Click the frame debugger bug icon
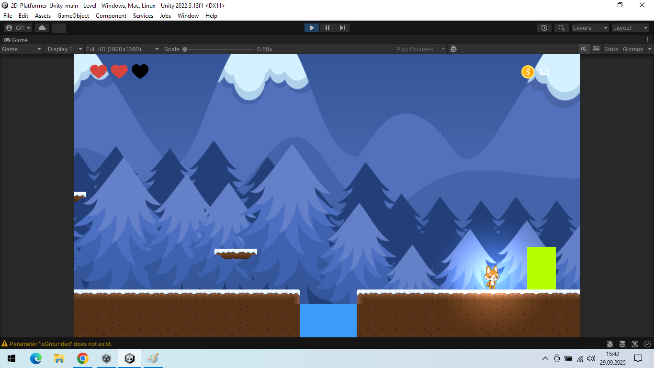Screen dimensions: 654x368 click(x=453, y=49)
